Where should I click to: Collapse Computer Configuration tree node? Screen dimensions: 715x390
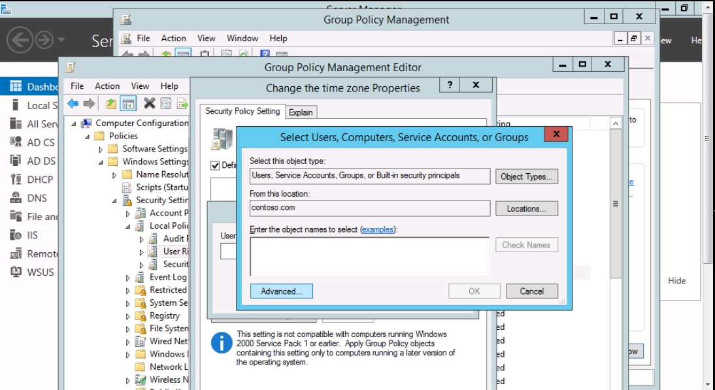pos(74,123)
